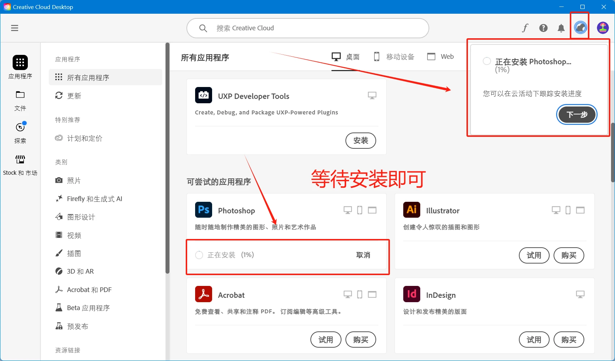Screen dimensions: 615x361
Task: Click the mobile platform icon on the Photoshop card
Action: tap(360, 210)
